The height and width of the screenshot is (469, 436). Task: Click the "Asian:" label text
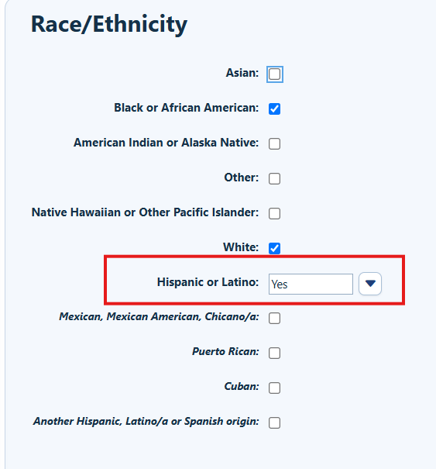[x=242, y=73]
